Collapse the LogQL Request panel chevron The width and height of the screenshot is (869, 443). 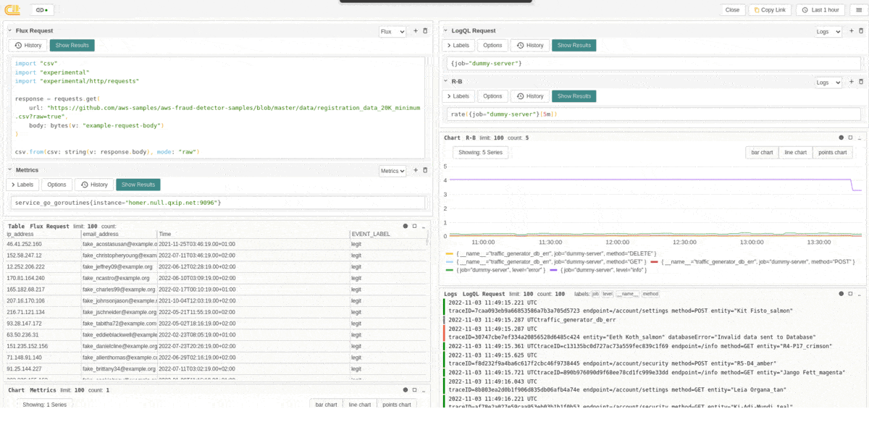(445, 31)
